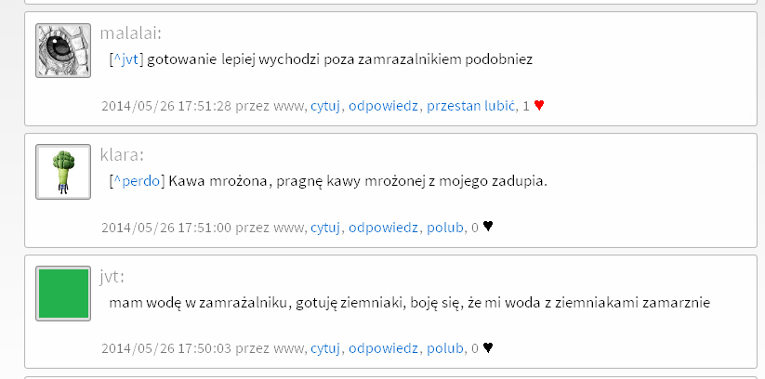Image resolution: width=765 pixels, height=379 pixels.
Task: Reply to jvt's post with odpowiedz
Action: click(383, 348)
